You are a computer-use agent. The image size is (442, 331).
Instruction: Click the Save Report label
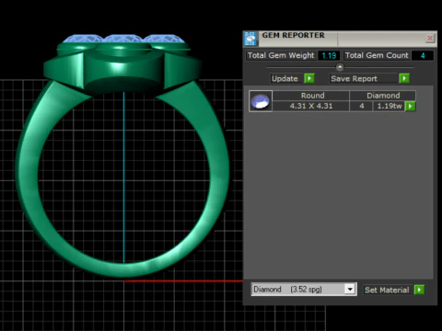pos(354,79)
